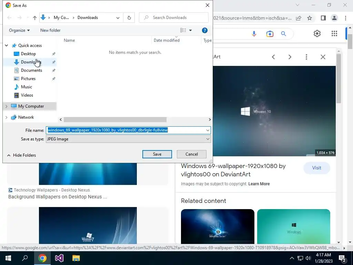
Task: Open preview panel three-dot options
Action: [306, 57]
